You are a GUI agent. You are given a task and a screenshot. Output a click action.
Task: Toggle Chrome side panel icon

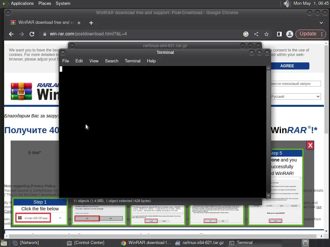279,34
